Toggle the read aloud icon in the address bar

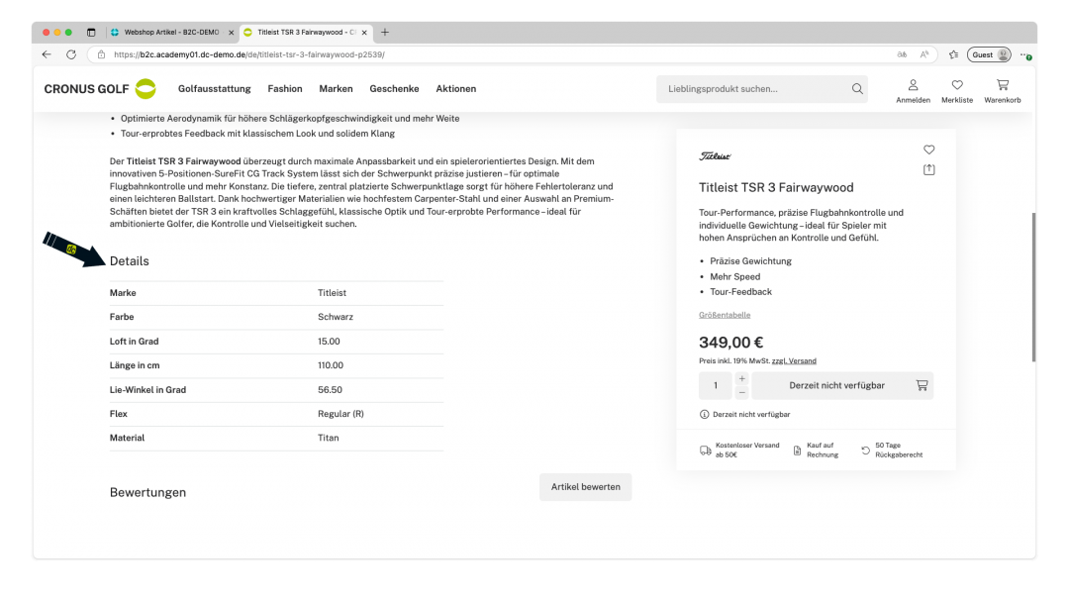pos(924,54)
